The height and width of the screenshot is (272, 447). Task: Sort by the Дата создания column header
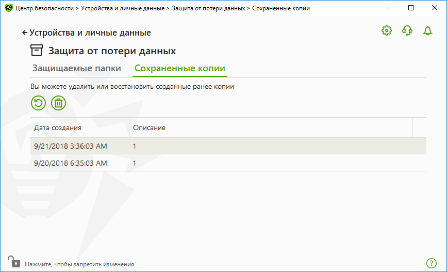80,127
